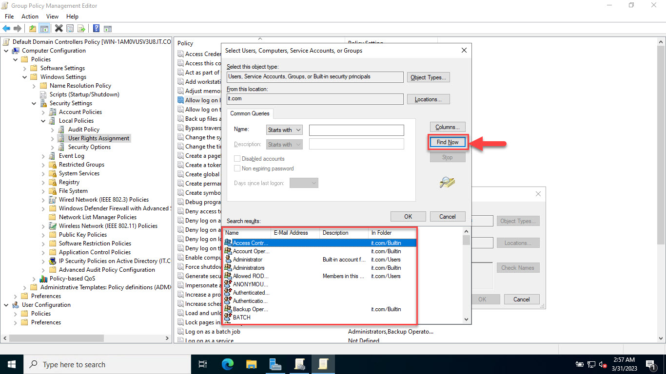The width and height of the screenshot is (666, 374).
Task: Toggle Show/Hide Console Tree
Action: click(x=44, y=28)
